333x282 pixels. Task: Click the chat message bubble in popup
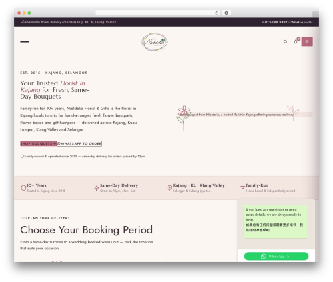coord(276,221)
